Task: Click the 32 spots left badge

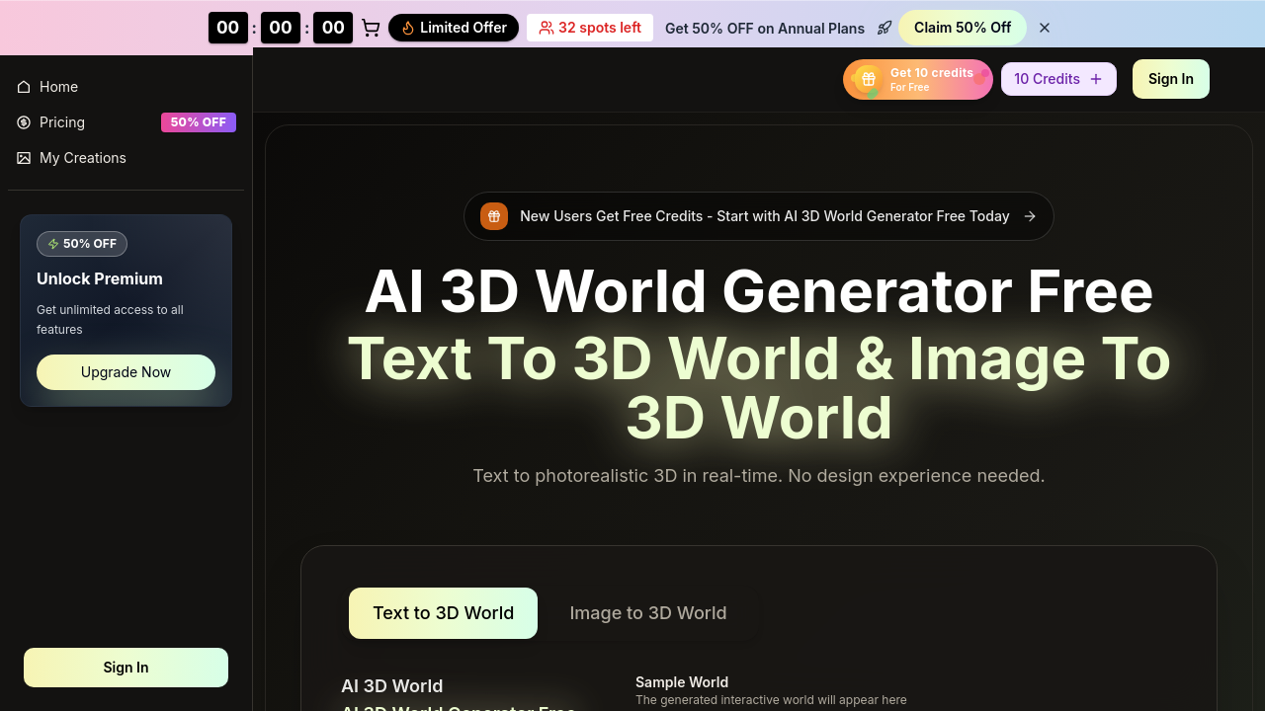Action: 590,28
